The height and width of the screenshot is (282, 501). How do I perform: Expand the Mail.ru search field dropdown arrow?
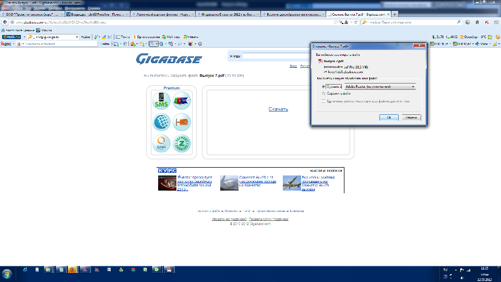[x=77, y=37]
